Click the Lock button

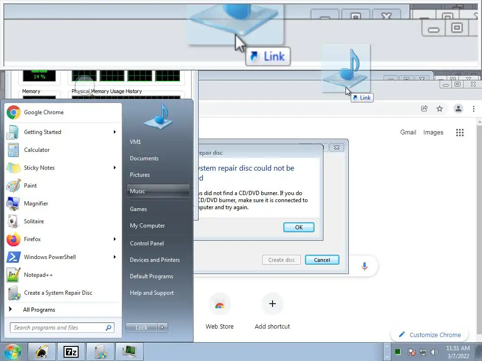141,328
